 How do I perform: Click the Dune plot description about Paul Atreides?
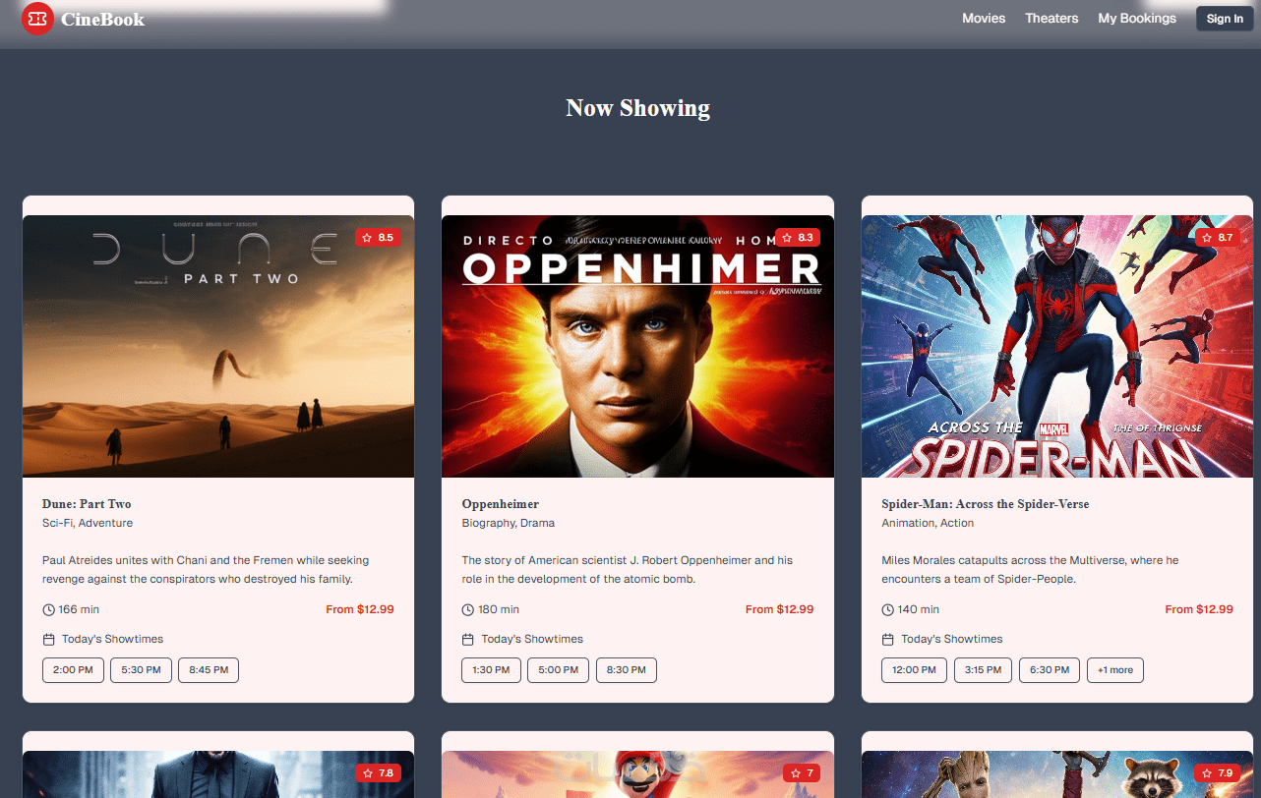click(x=206, y=570)
